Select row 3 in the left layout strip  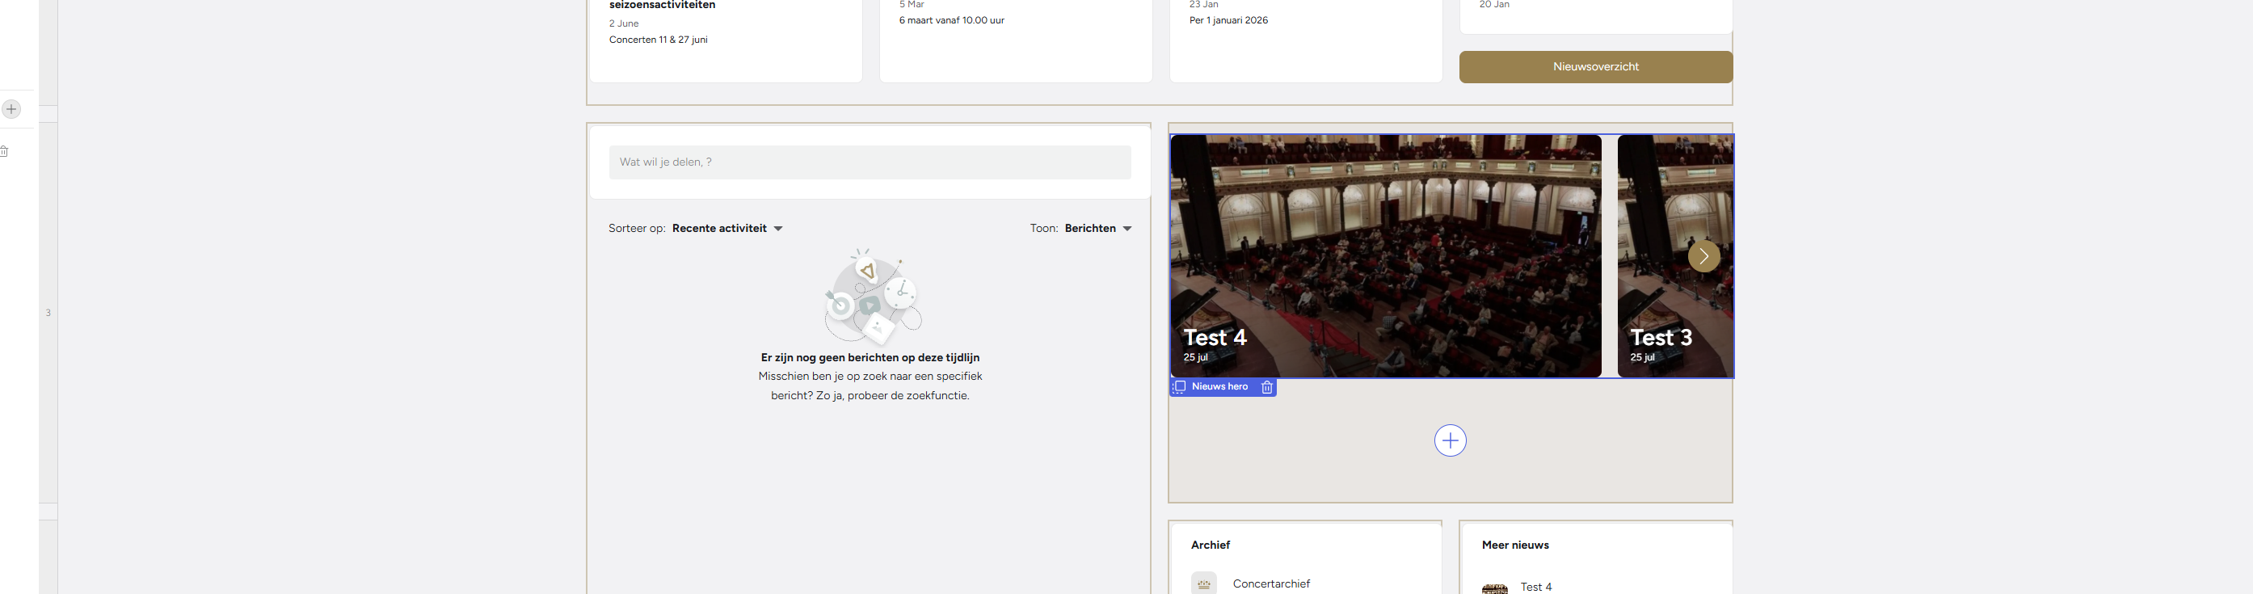(48, 314)
